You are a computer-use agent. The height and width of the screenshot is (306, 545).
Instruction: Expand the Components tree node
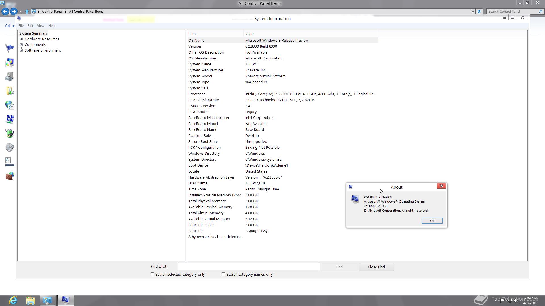(21, 45)
